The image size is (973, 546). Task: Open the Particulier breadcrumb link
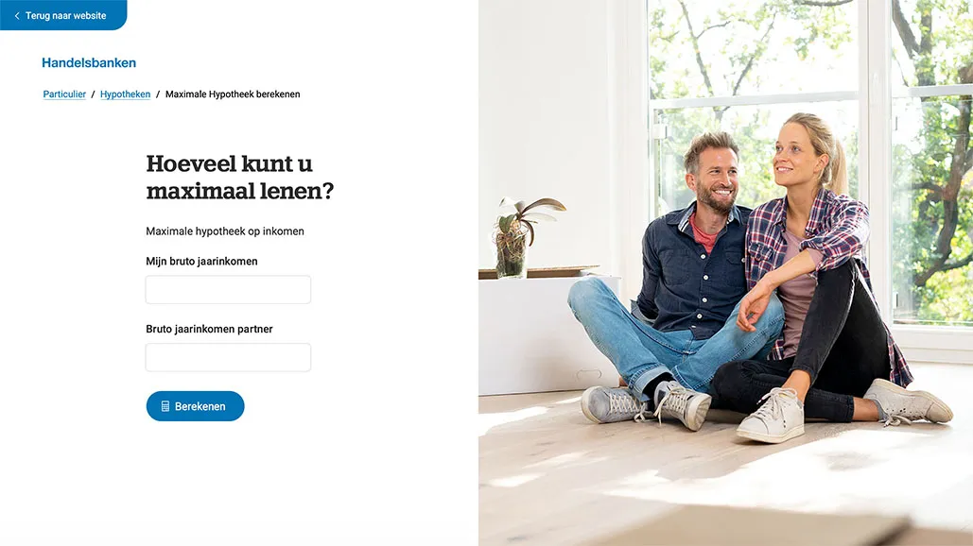64,94
